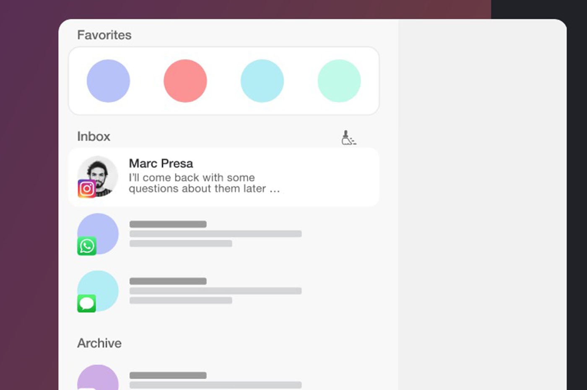This screenshot has height=390, width=587.
Task: Open the lavender favorite contact in Favorites
Action: click(x=108, y=81)
